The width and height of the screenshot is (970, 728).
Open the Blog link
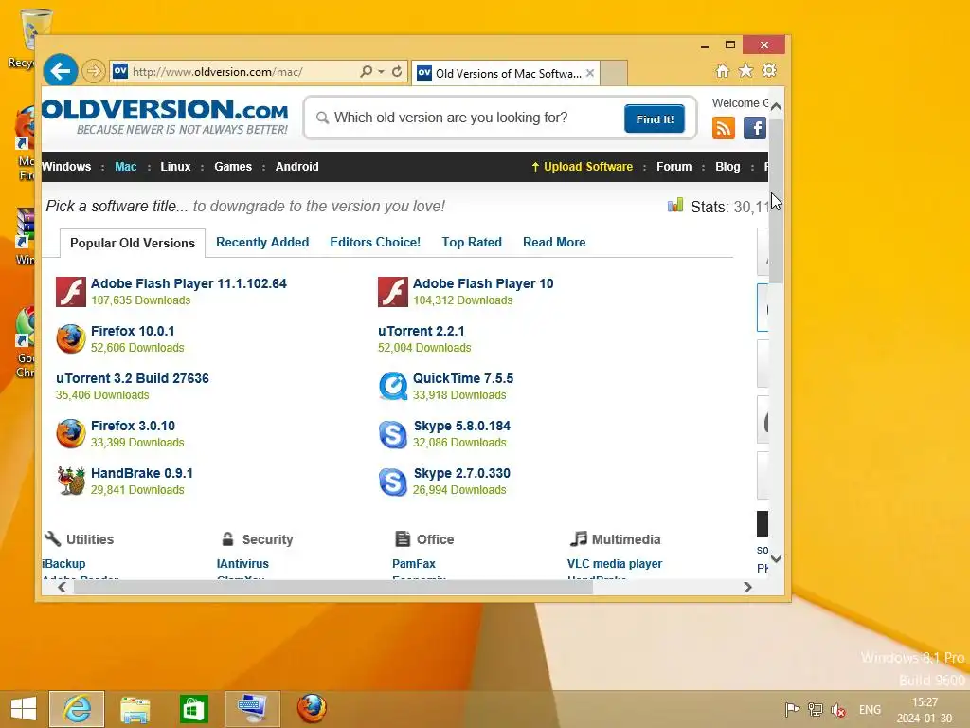(727, 167)
